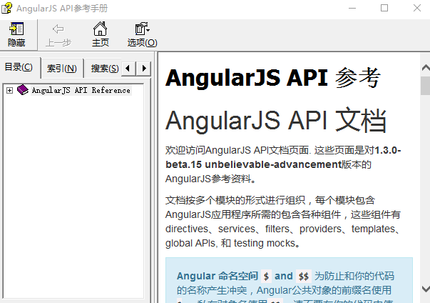Minimize the help viewer window

352,9
